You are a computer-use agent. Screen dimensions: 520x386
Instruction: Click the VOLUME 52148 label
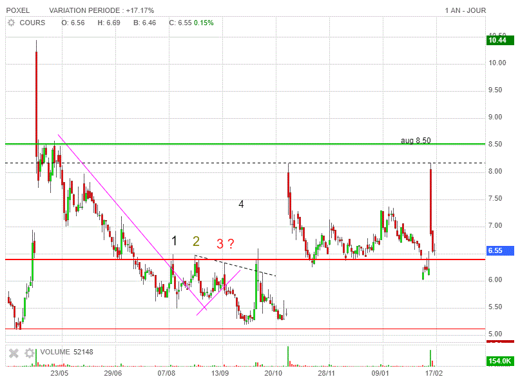pos(66,352)
